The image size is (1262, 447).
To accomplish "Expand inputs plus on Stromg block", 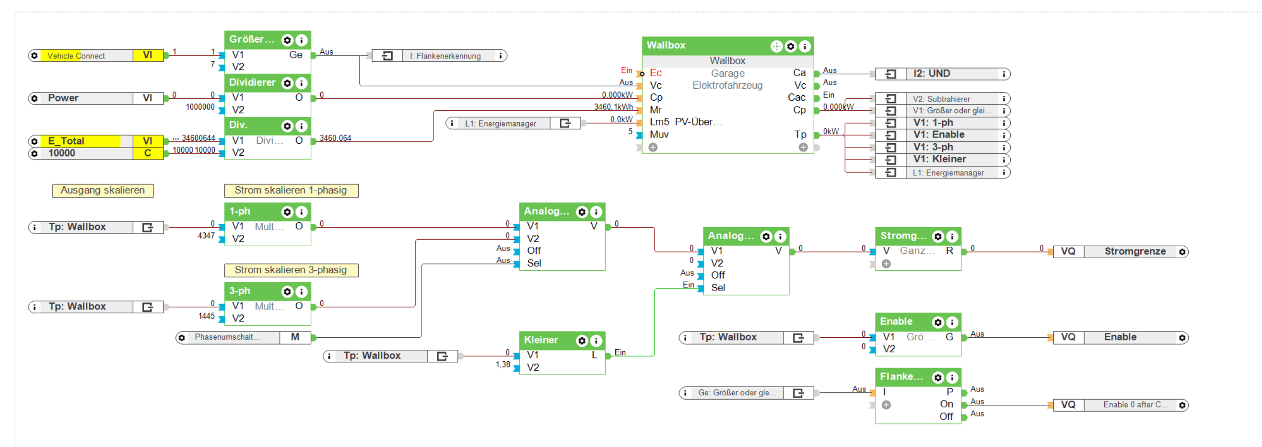I will click(886, 264).
